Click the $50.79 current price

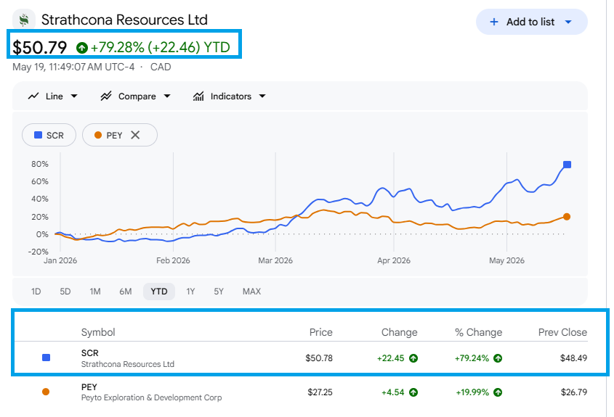click(39, 48)
